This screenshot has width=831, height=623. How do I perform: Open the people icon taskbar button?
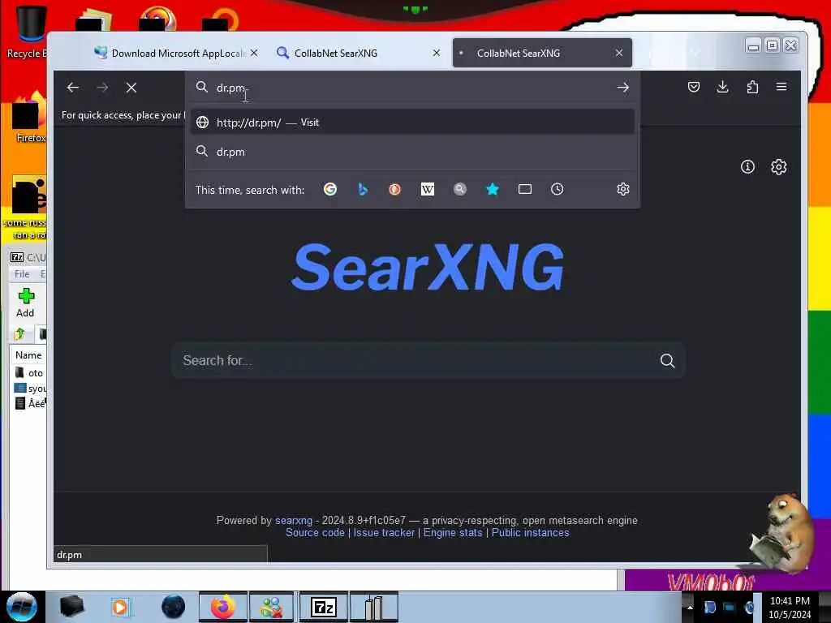(270, 607)
